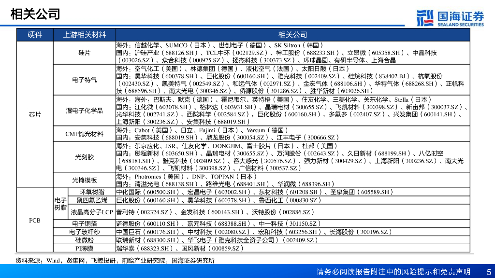The image size is (495, 278).
Task: Click the line 海外：空气化工（美国）、林德集团
Action: [x=233, y=69]
